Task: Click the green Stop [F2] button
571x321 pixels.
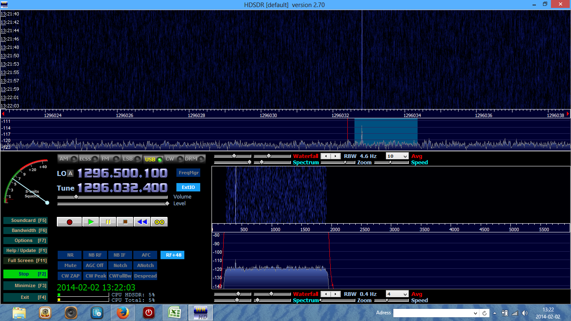Action: pos(25,274)
